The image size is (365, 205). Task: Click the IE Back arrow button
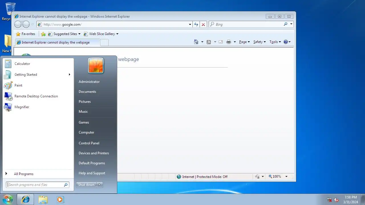tap(18, 24)
